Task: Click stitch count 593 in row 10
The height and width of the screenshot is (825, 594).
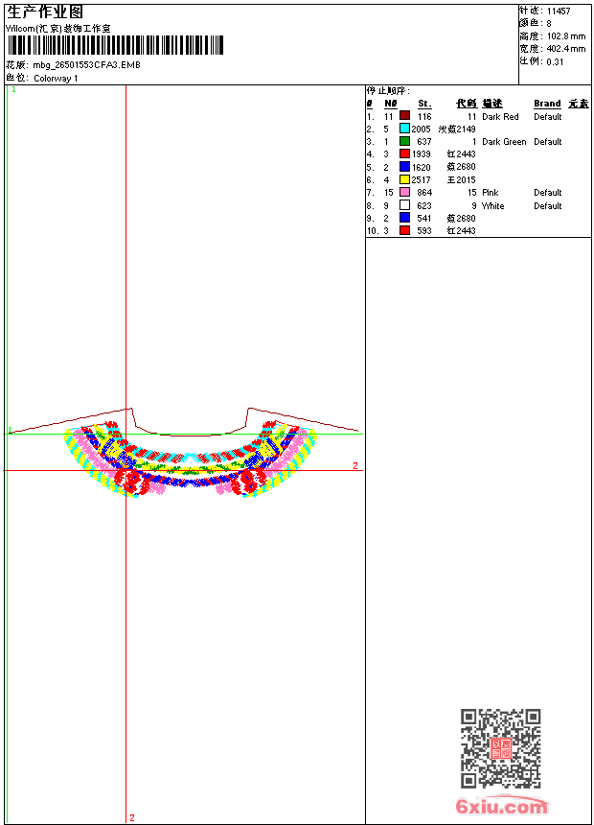Action: (x=424, y=231)
